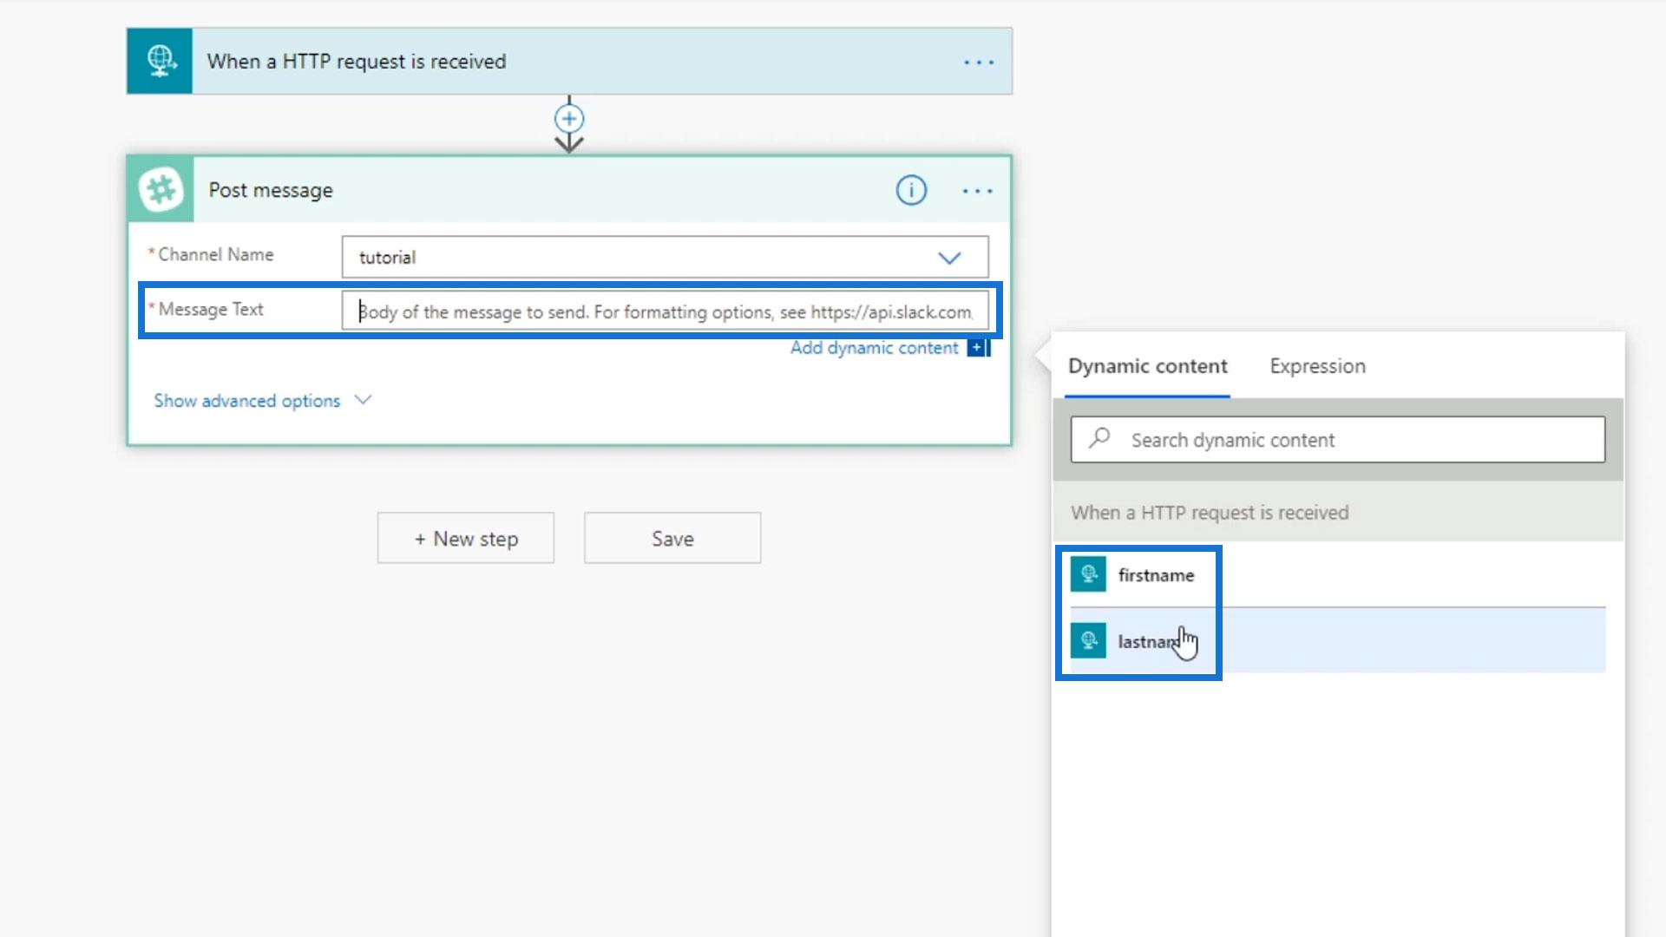Click the firstname dynamic content icon
The image size is (1666, 937).
1088,574
